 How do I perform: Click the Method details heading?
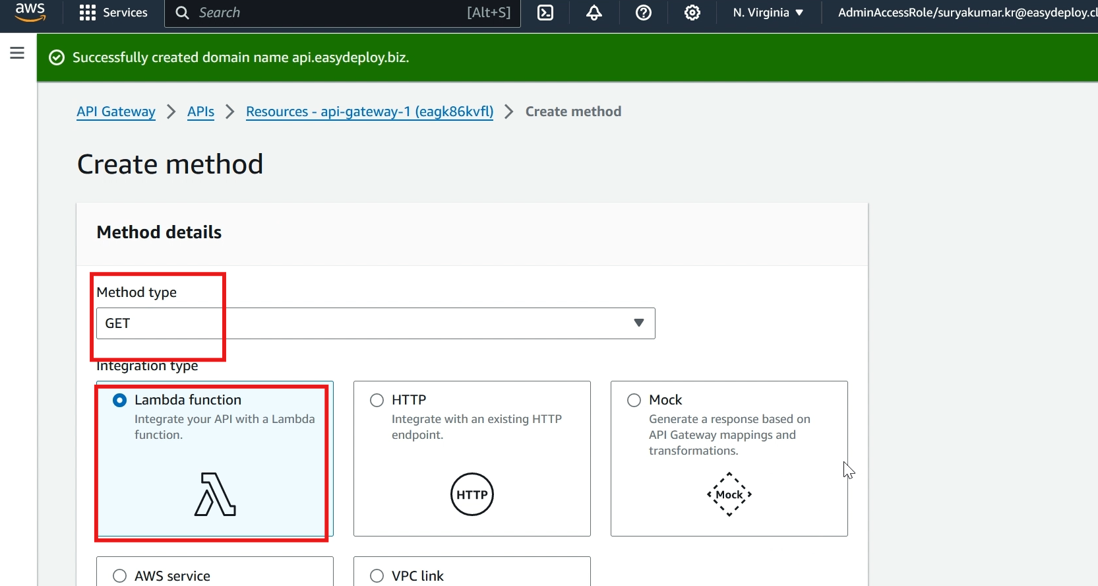pyautogui.click(x=159, y=232)
